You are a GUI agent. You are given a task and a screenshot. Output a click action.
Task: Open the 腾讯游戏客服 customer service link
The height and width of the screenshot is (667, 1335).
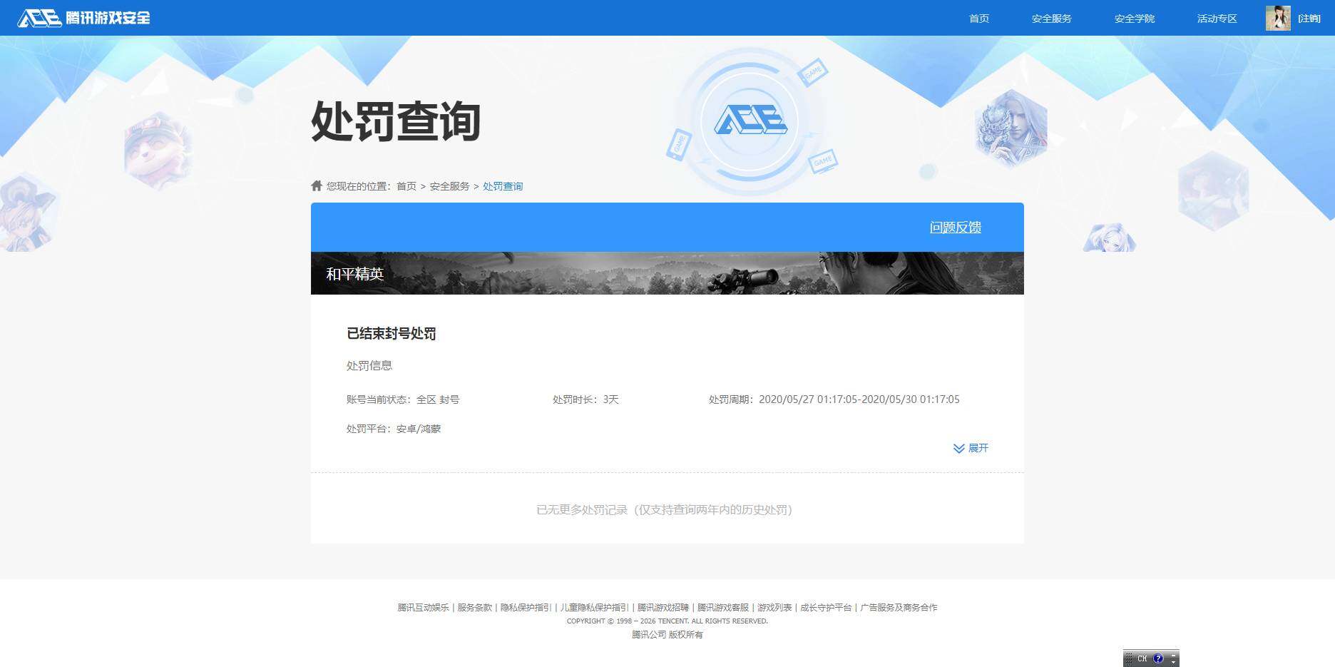(x=722, y=607)
